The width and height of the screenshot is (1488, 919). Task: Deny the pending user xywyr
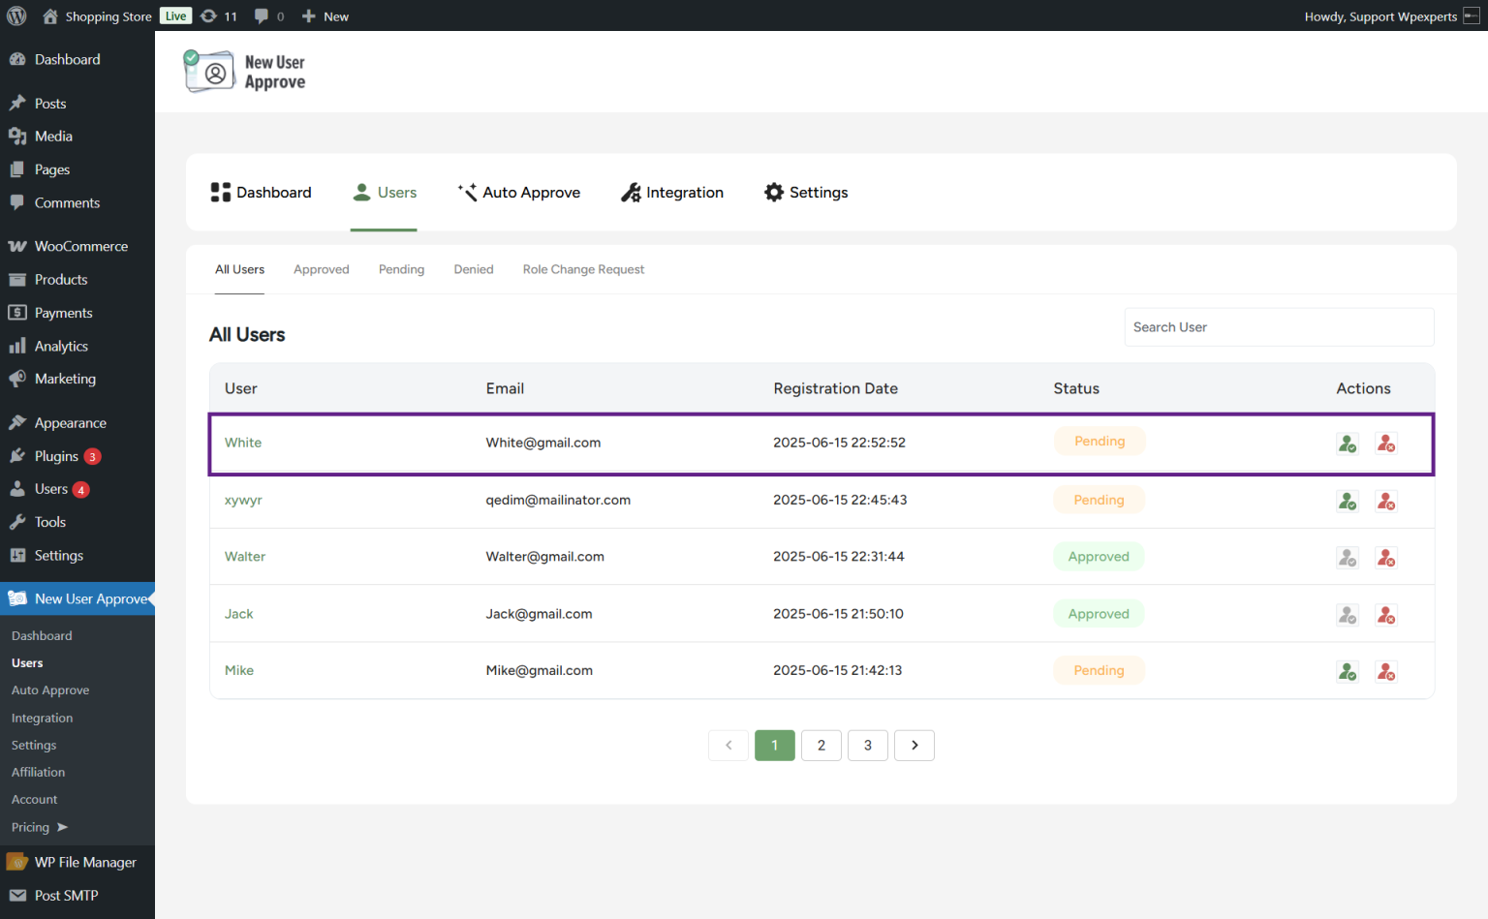tap(1385, 501)
